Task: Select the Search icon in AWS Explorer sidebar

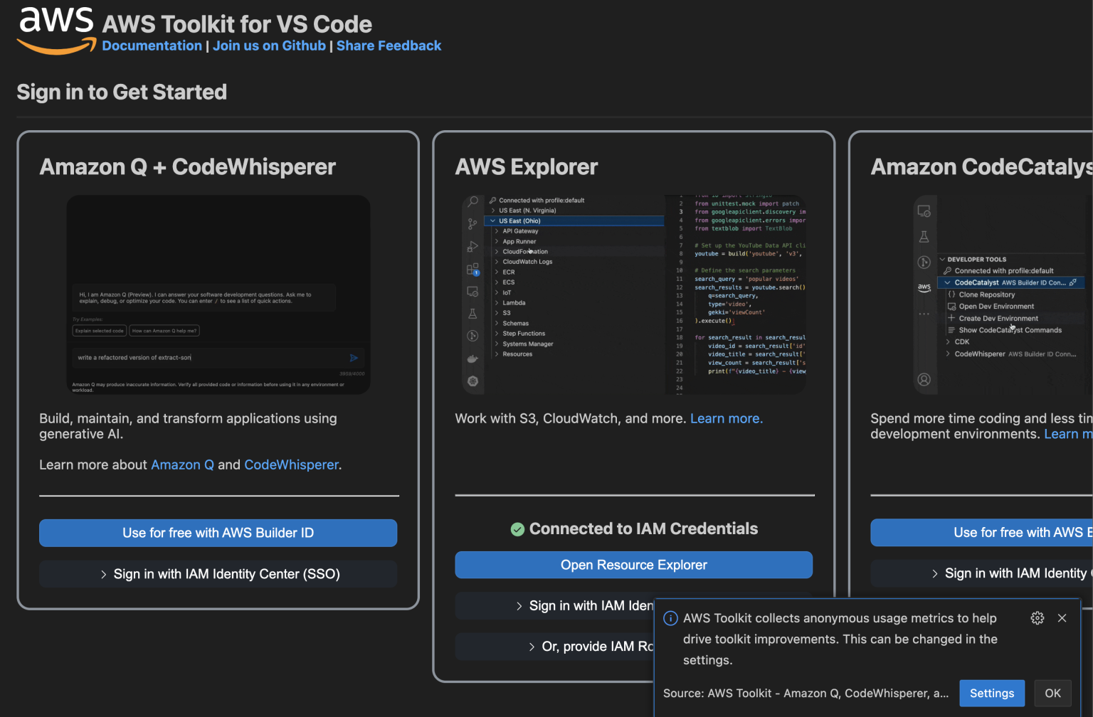Action: [472, 202]
